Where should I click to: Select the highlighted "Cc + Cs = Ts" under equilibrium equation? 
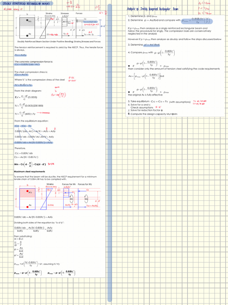[23, 126]
